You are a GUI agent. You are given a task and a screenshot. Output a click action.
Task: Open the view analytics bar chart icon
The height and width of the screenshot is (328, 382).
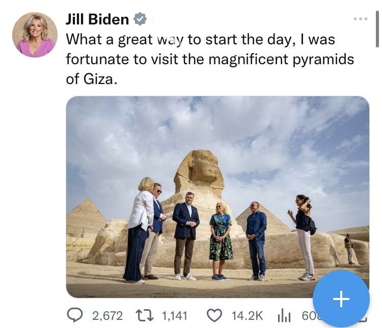pyautogui.click(x=284, y=315)
